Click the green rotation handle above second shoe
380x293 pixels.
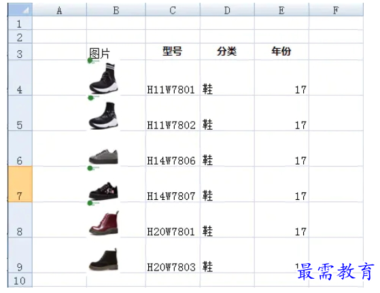tap(90, 98)
